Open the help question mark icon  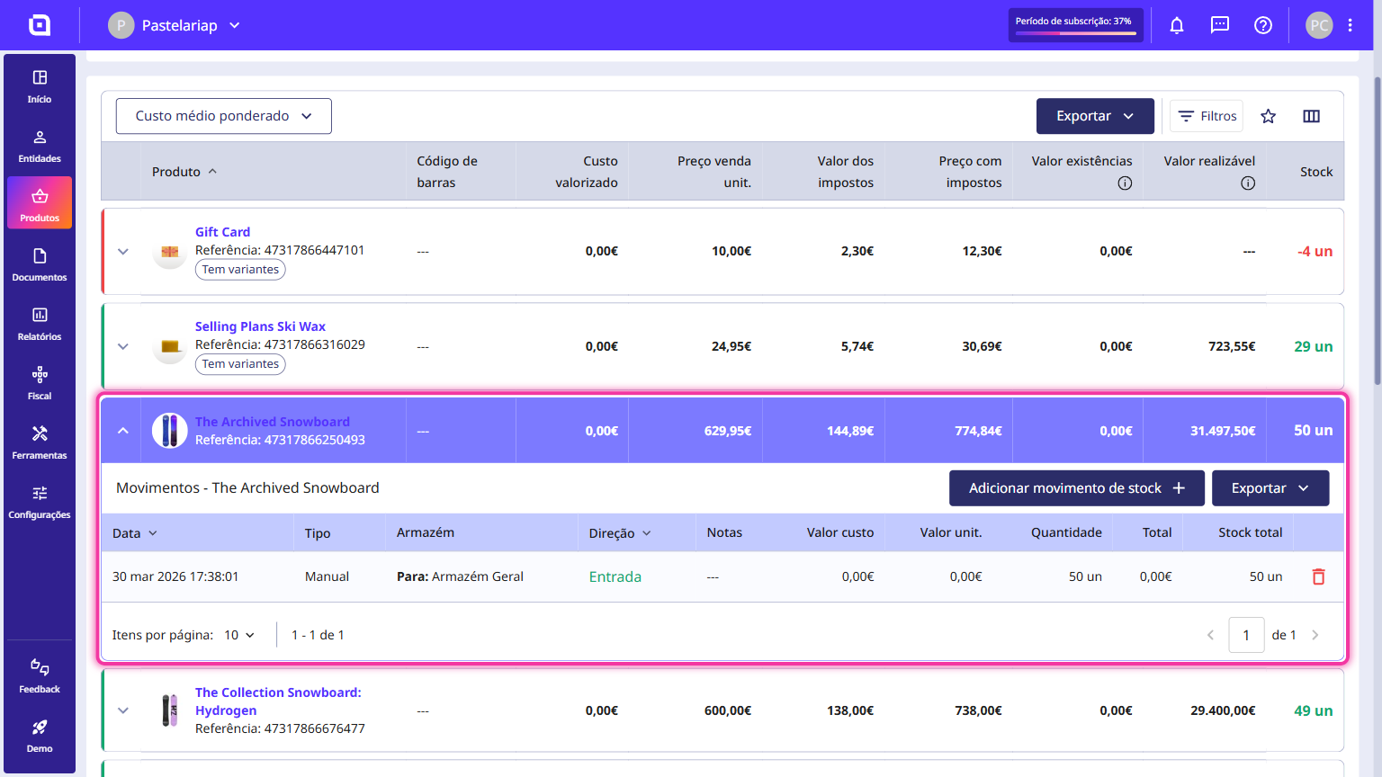pos(1263,25)
